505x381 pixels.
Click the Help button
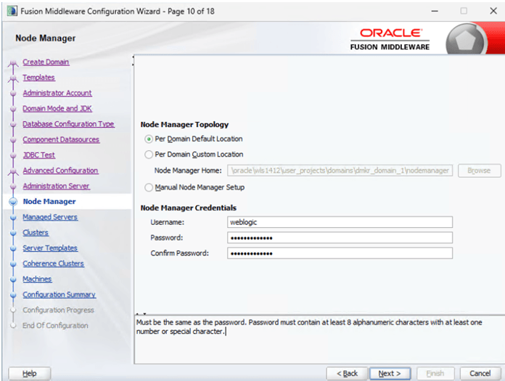click(x=29, y=373)
